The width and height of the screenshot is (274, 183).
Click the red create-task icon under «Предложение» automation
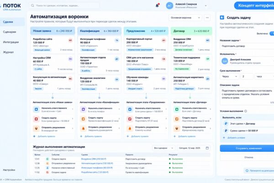[130, 119]
